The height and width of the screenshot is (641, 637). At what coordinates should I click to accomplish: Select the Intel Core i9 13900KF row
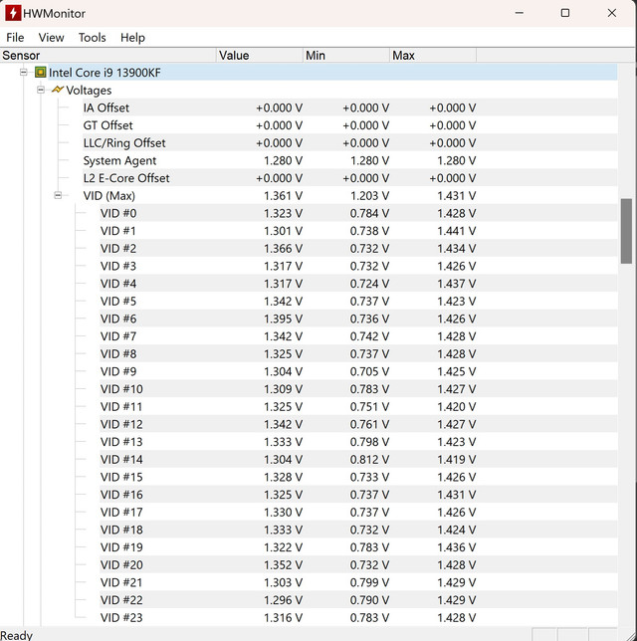point(332,73)
